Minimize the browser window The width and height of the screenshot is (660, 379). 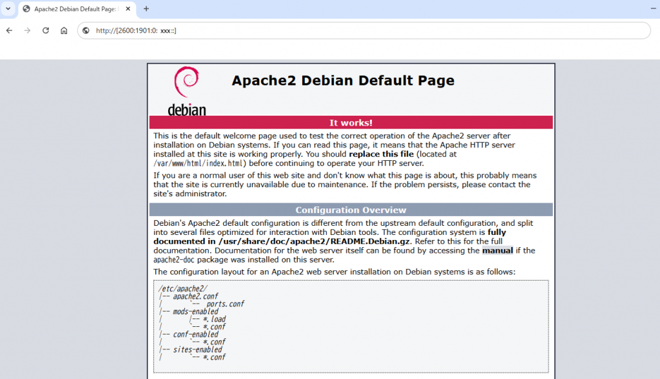[x=654, y=8]
